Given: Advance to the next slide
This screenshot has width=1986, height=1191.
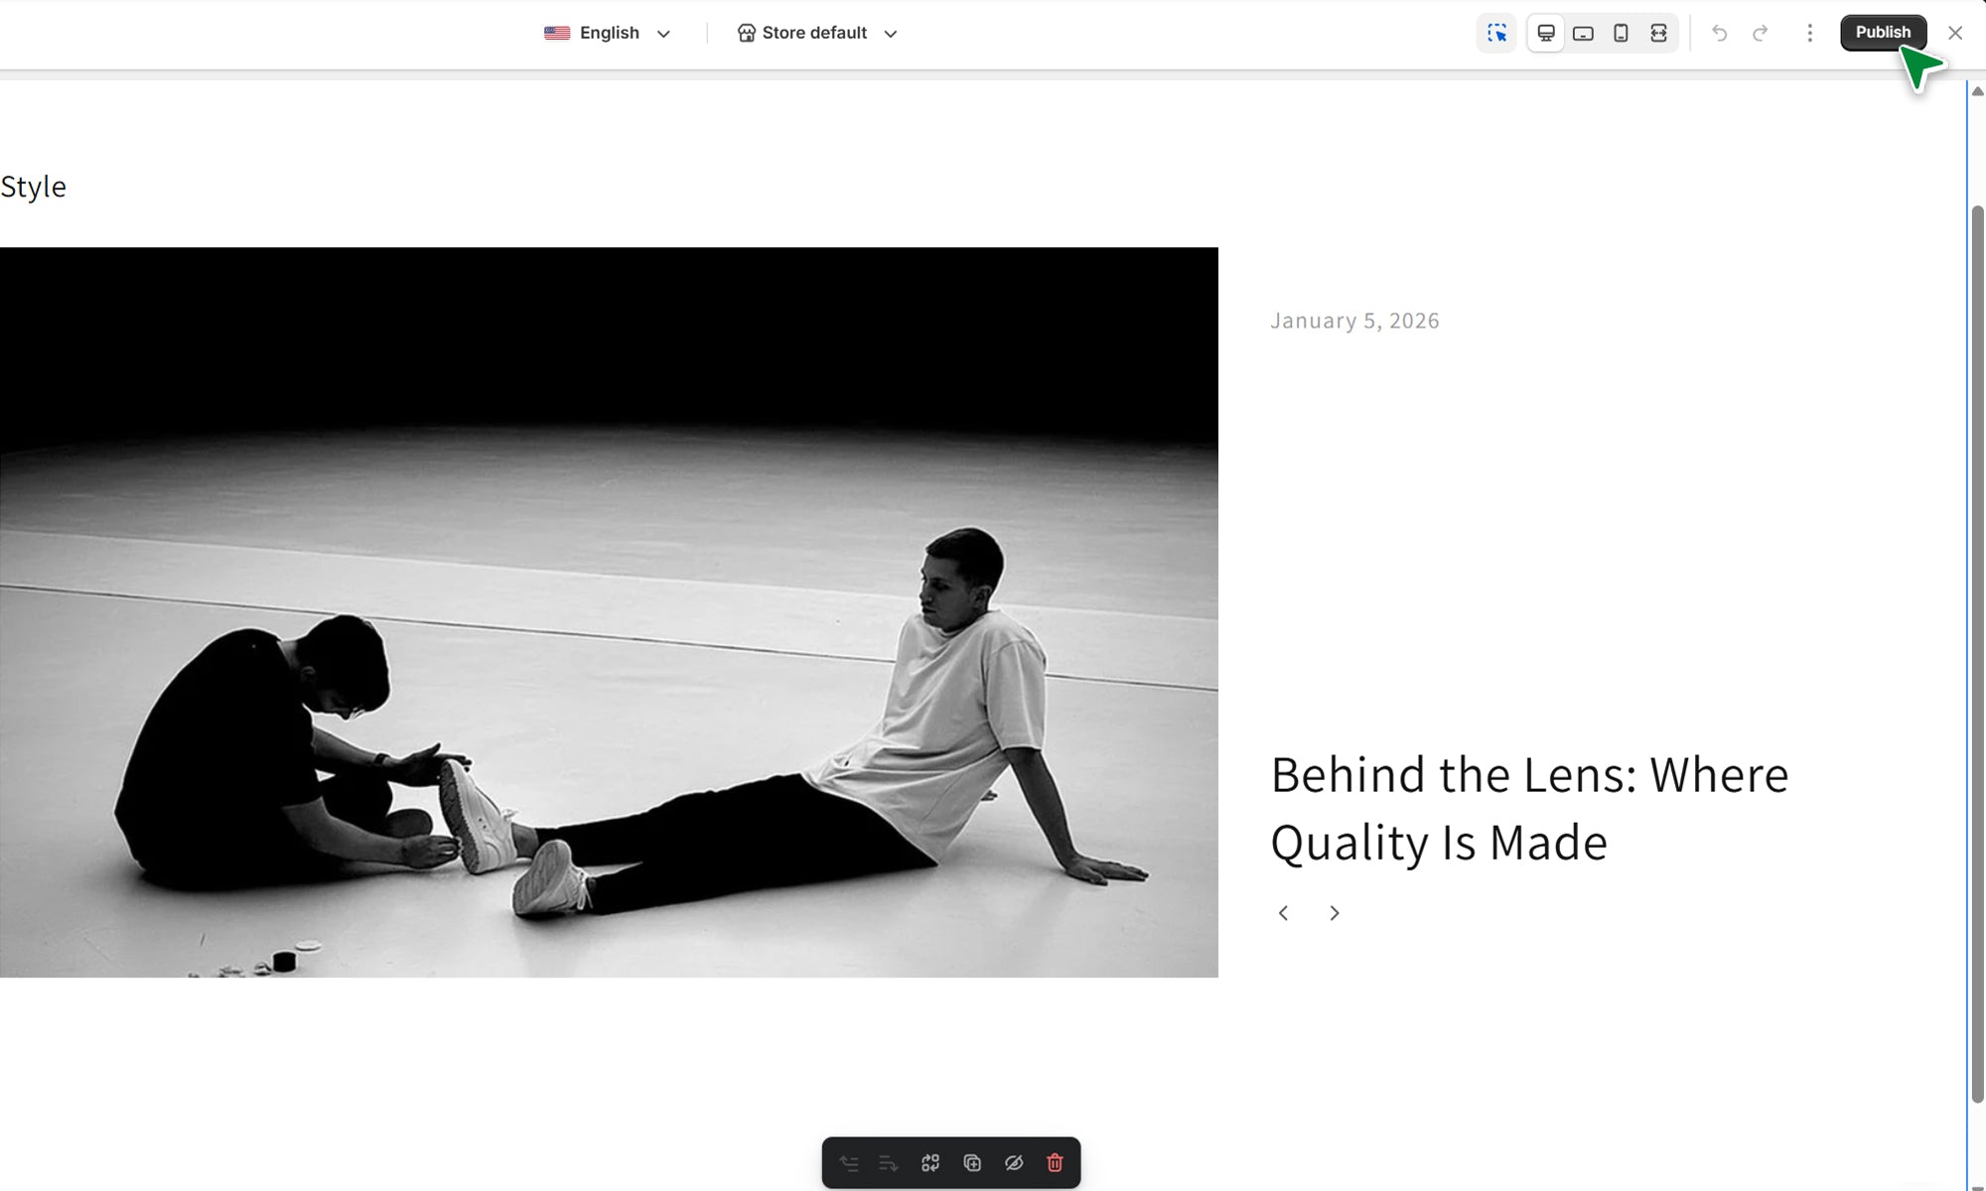Looking at the screenshot, I should coord(1335,913).
